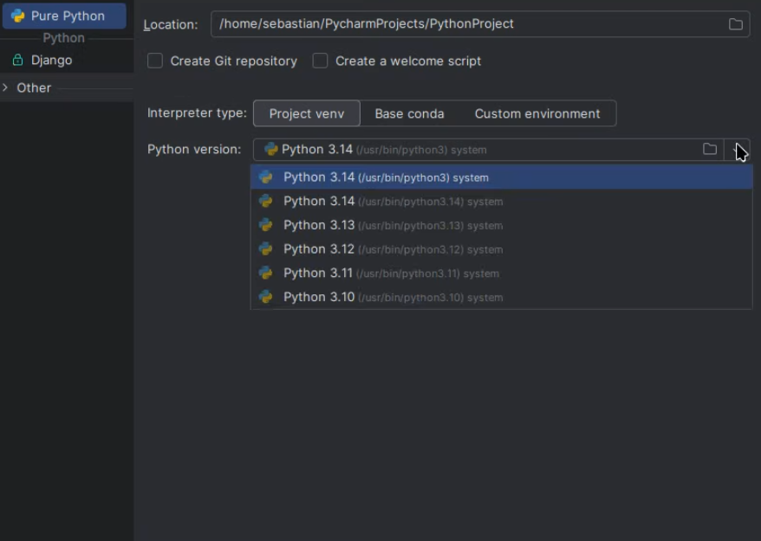This screenshot has width=761, height=541.
Task: Click the Python icon beside Python 3.12
Action: point(265,248)
